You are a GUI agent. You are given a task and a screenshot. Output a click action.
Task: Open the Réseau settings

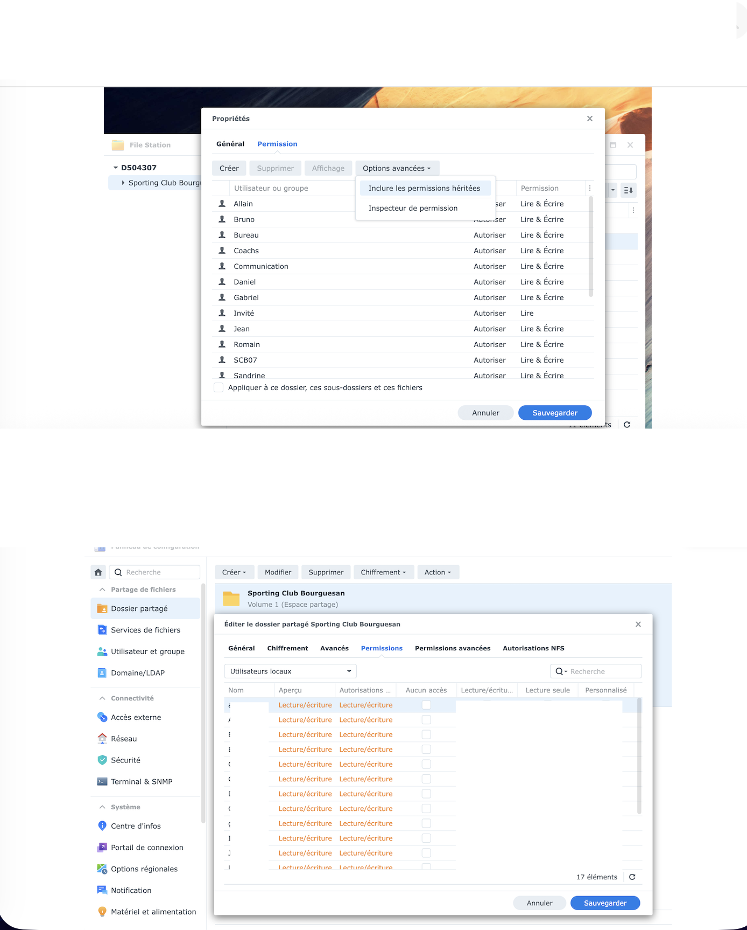pyautogui.click(x=145, y=739)
